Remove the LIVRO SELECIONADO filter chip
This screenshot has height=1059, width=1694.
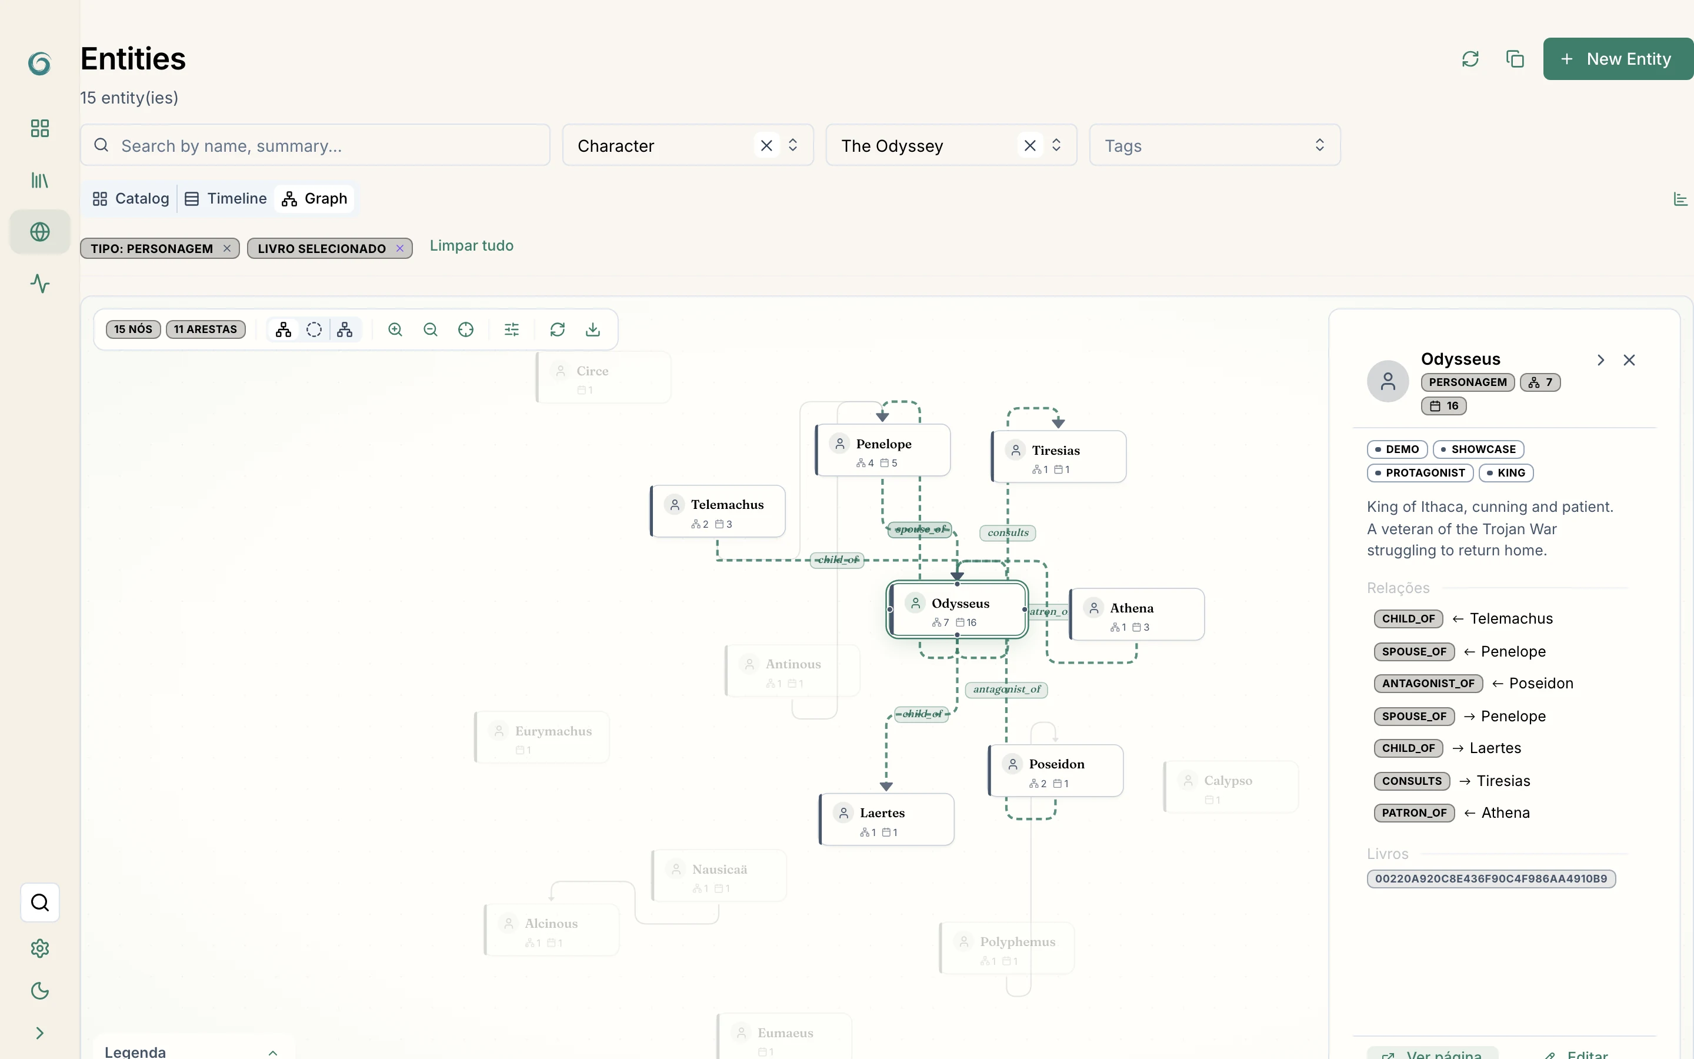pyautogui.click(x=400, y=249)
